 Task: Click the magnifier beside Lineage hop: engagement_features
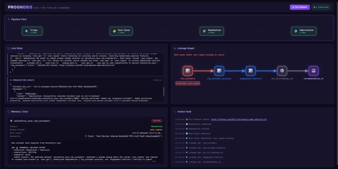[187, 157]
